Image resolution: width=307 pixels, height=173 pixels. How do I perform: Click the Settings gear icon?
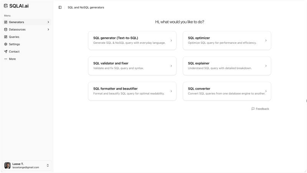click(x=6, y=44)
